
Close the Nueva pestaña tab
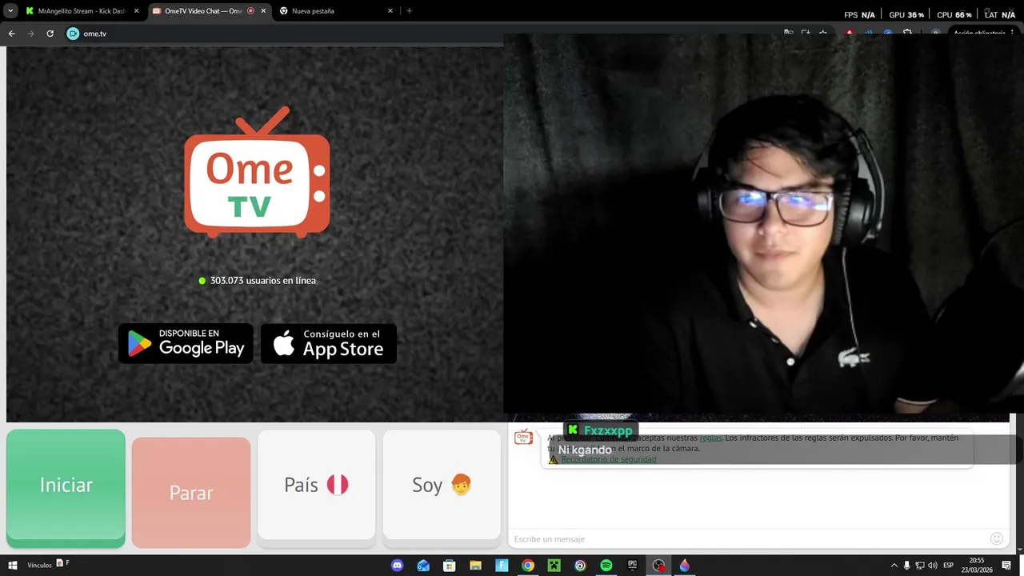pyautogui.click(x=390, y=11)
